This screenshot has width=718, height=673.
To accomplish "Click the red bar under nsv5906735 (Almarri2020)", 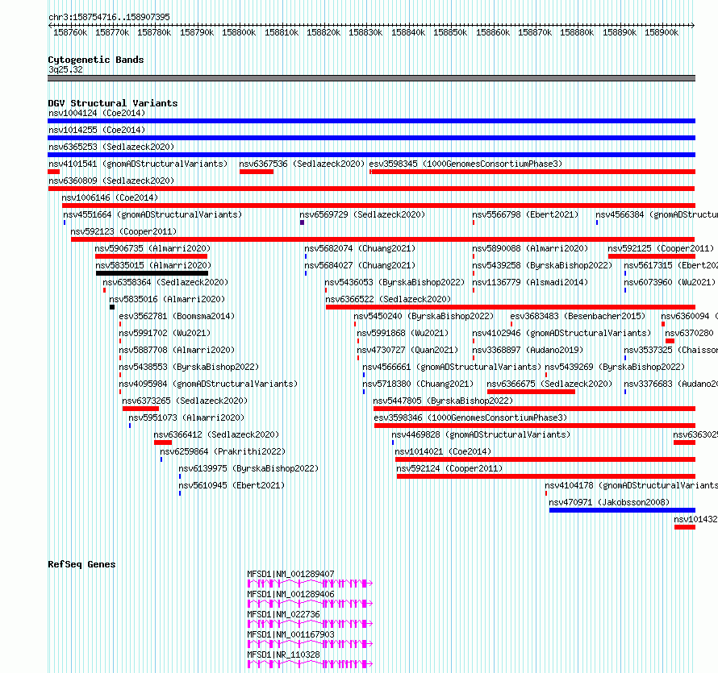I will click(151, 256).
